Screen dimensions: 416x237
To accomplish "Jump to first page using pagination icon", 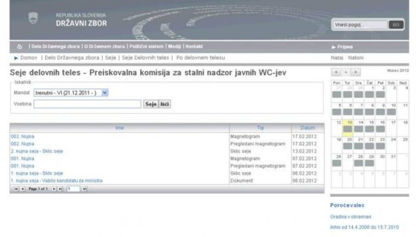I will [16, 189].
